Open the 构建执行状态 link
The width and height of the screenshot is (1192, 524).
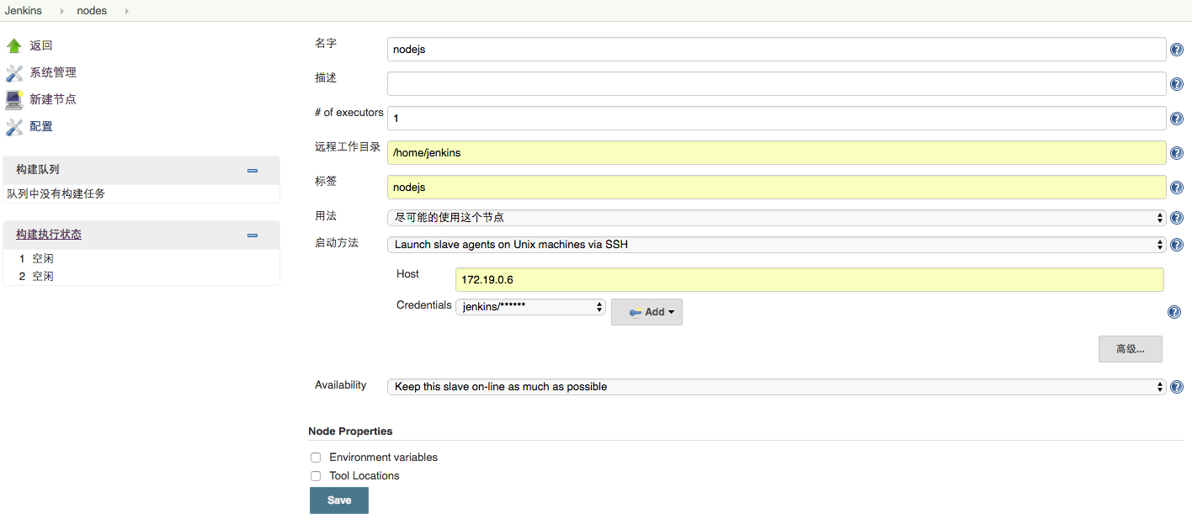tap(49, 235)
